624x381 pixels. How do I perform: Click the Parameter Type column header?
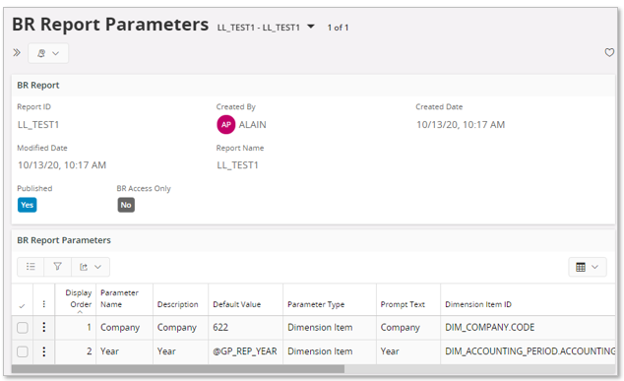316,304
